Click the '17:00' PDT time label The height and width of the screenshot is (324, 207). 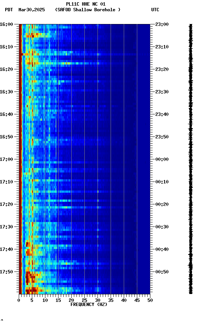(6, 159)
